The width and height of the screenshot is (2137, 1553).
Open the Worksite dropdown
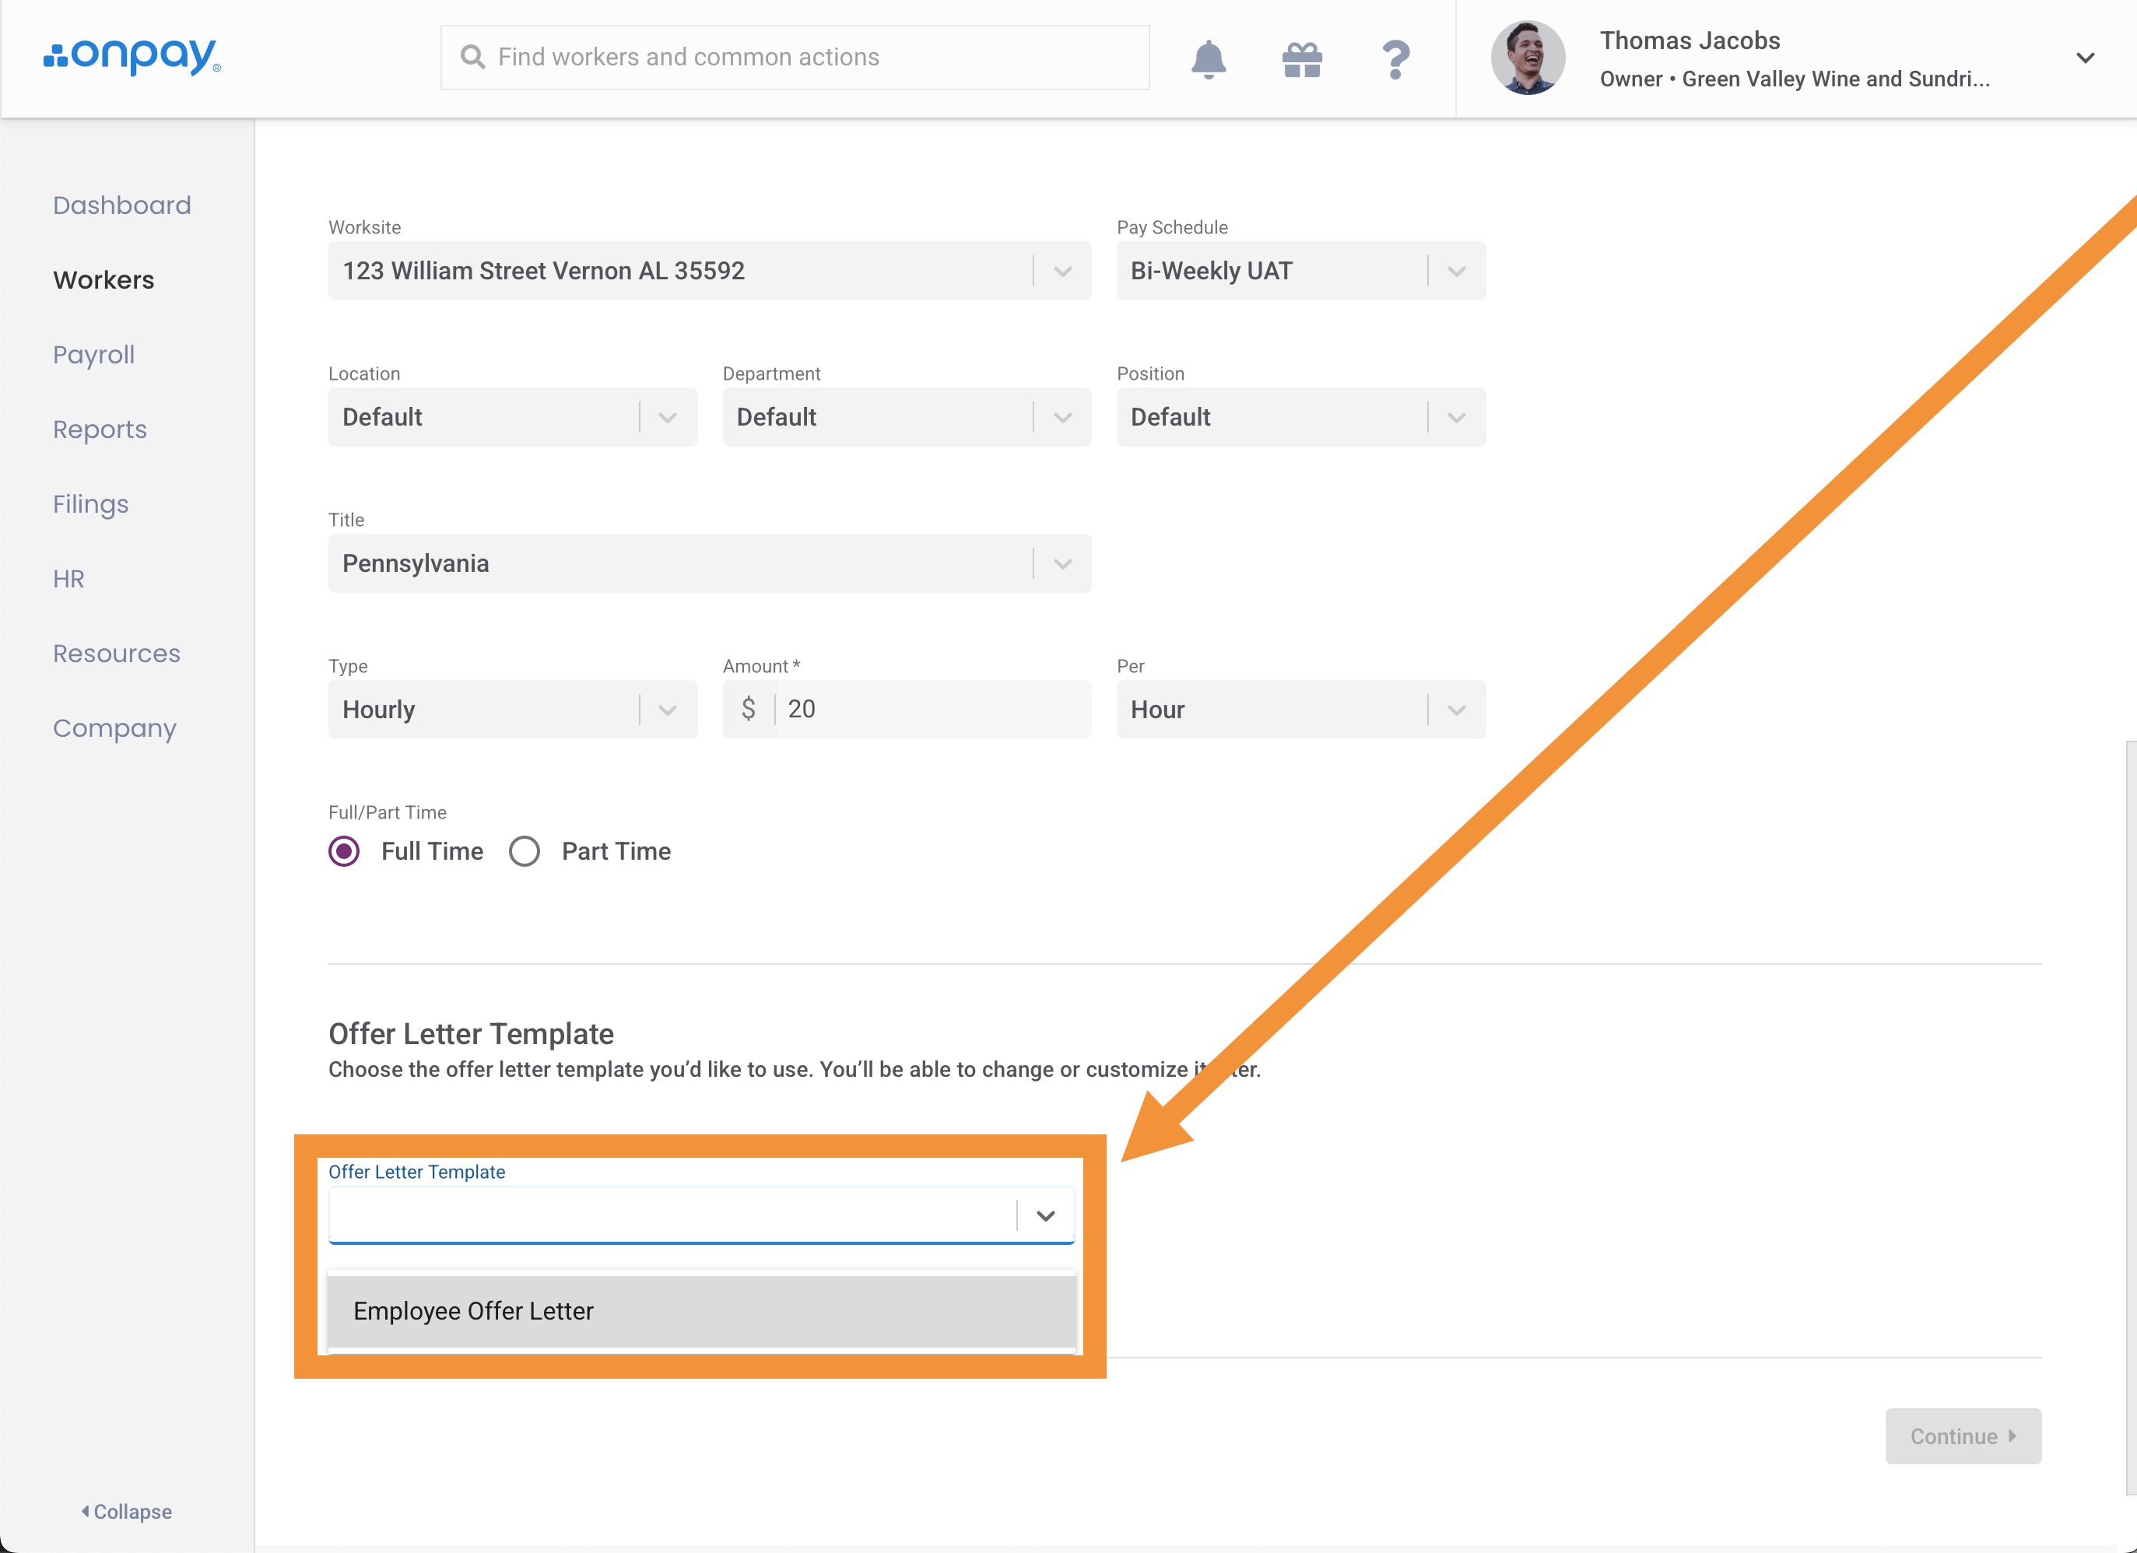(x=708, y=272)
